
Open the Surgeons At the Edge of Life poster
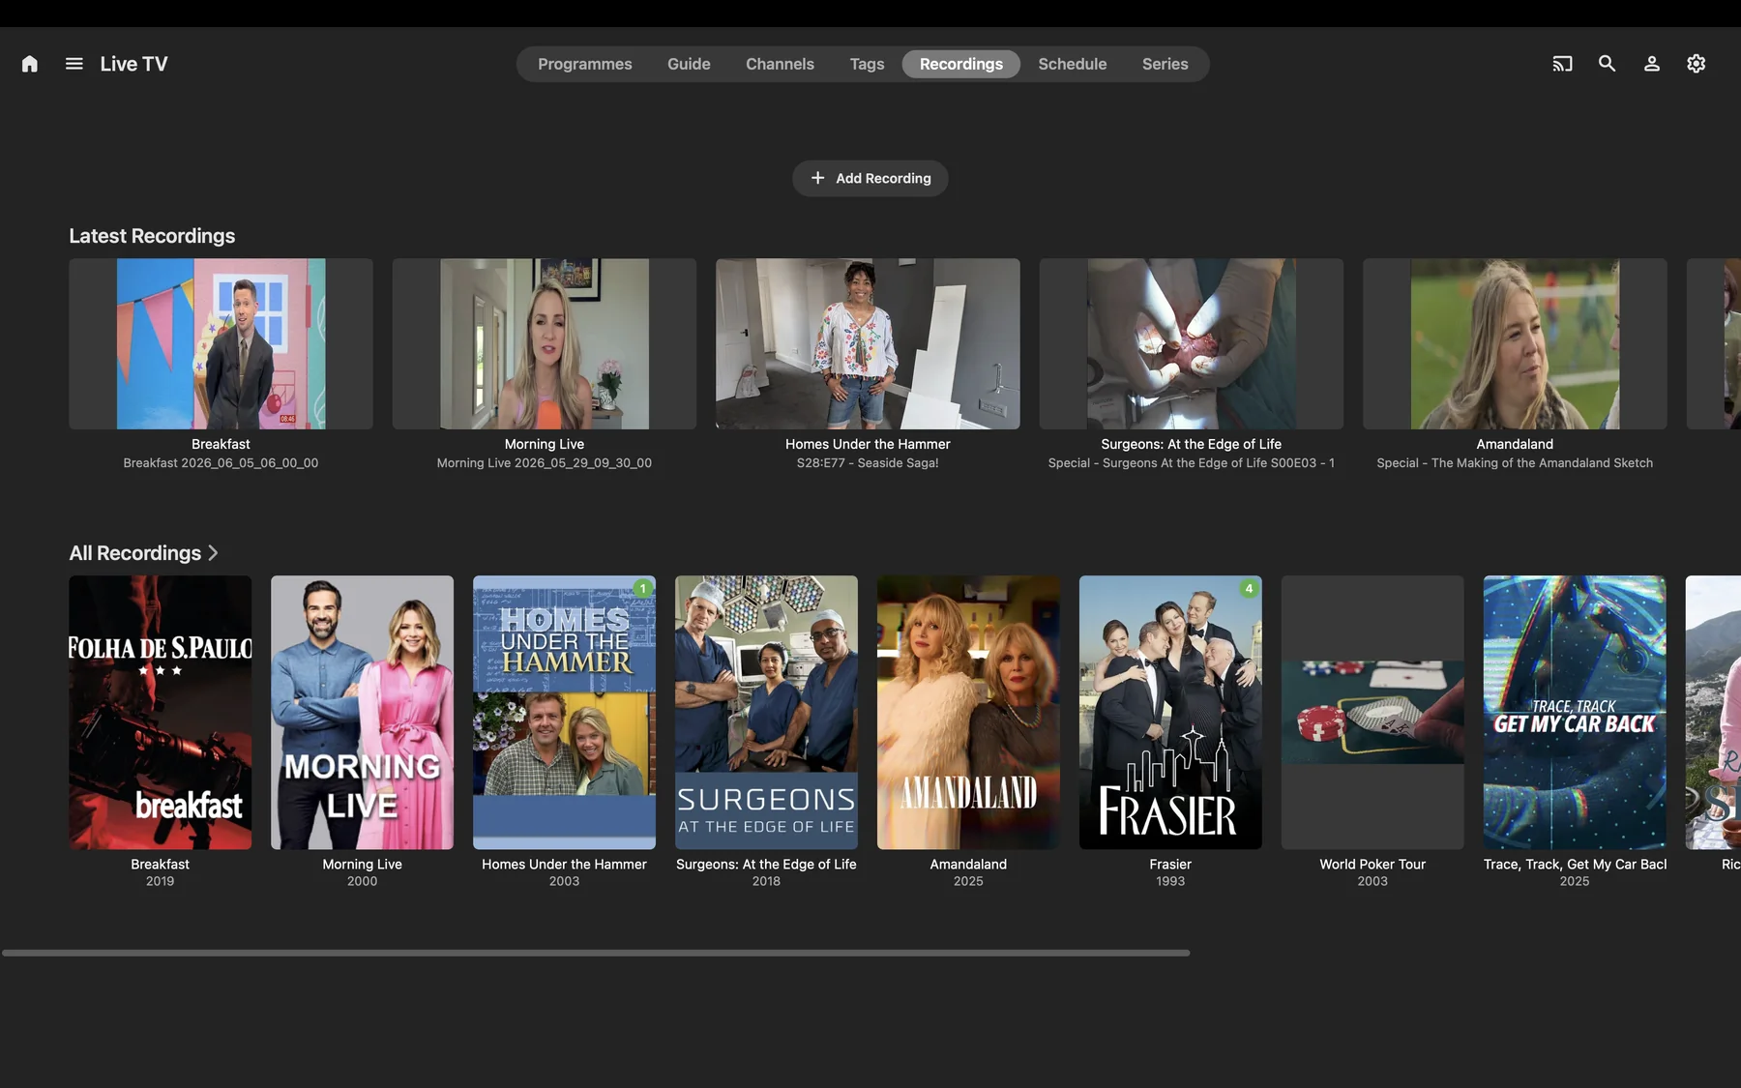(766, 713)
